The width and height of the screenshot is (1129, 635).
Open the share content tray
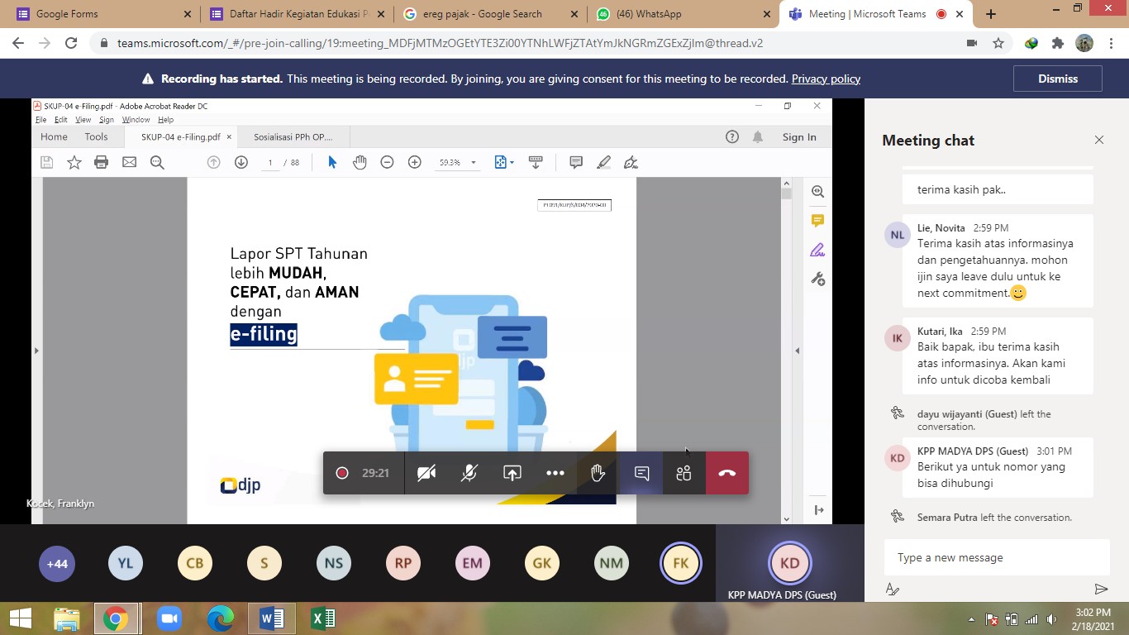click(x=512, y=473)
